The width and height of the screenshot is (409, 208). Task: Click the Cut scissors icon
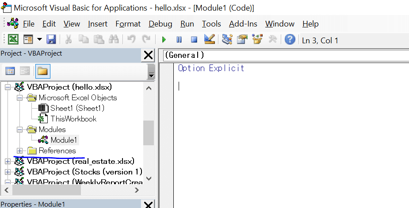[x=69, y=40]
